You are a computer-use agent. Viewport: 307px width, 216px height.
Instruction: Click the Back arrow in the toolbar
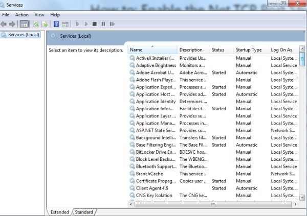(4, 24)
